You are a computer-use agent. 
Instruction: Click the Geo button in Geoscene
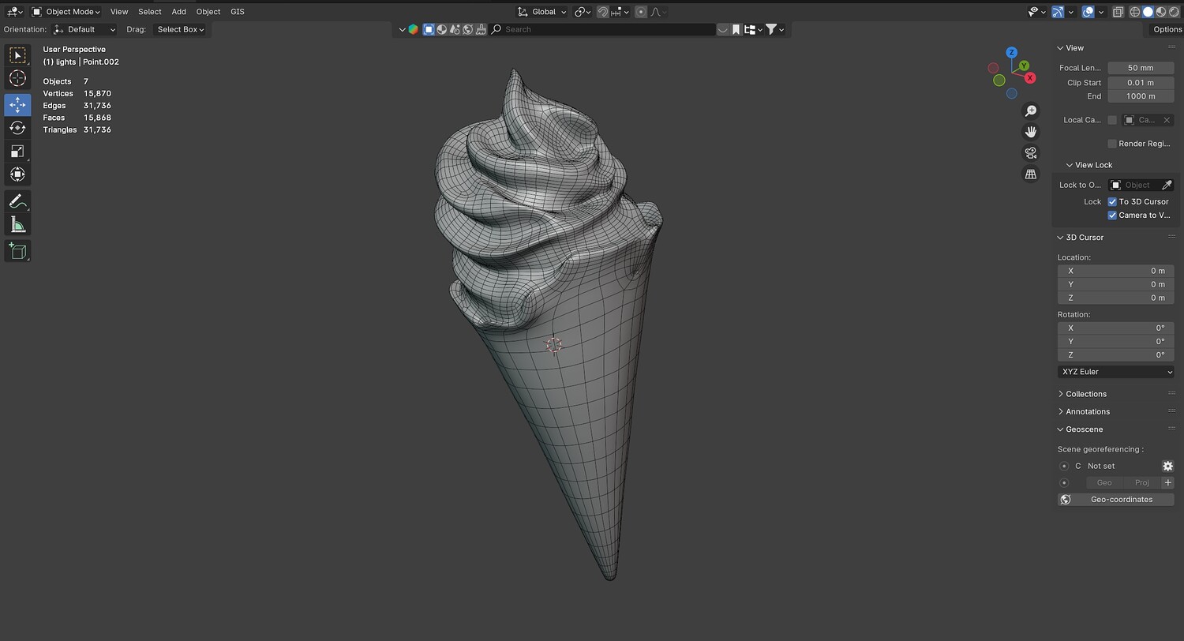click(x=1104, y=483)
